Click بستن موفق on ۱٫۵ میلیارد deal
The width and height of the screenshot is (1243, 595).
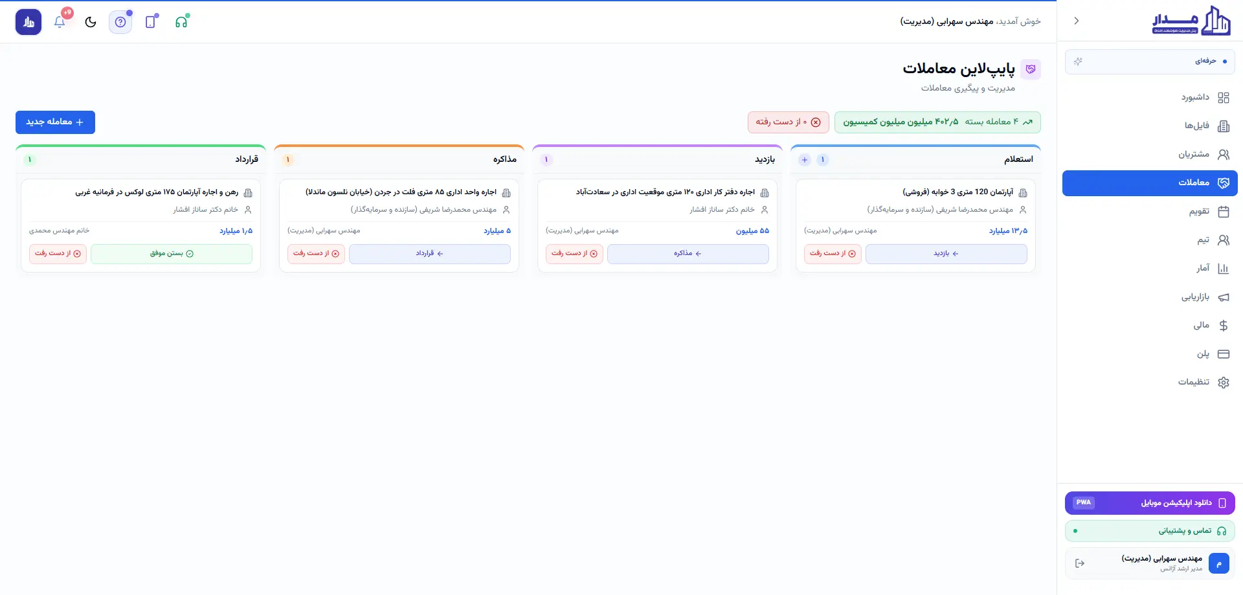pos(172,254)
